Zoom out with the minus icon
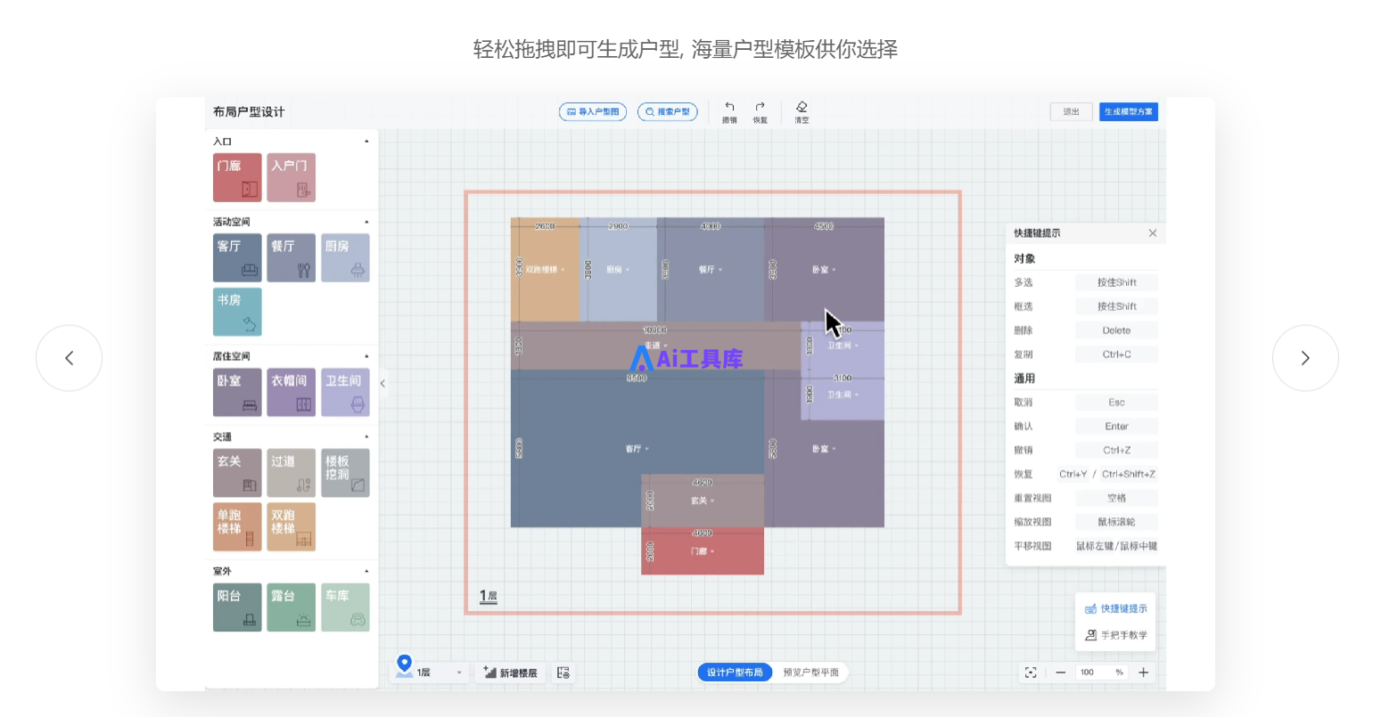Viewport: 1373px width, 717px height. (x=1060, y=672)
